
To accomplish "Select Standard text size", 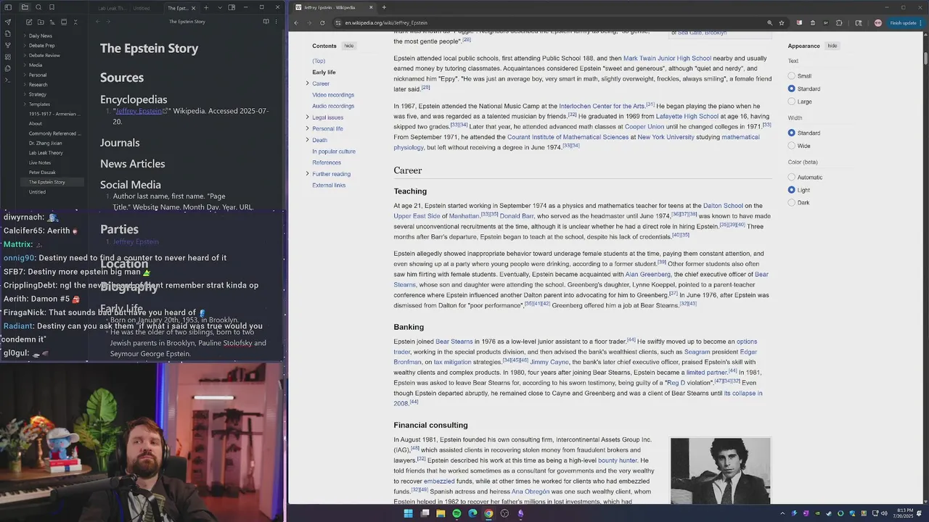I will [792, 88].
